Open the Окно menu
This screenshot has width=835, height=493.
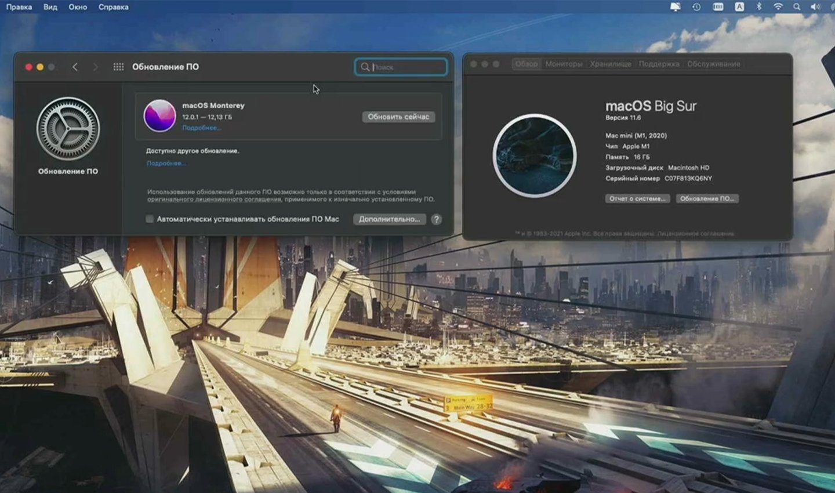pos(78,7)
